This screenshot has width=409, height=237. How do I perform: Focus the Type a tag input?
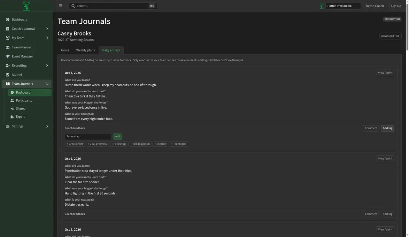[88, 136]
